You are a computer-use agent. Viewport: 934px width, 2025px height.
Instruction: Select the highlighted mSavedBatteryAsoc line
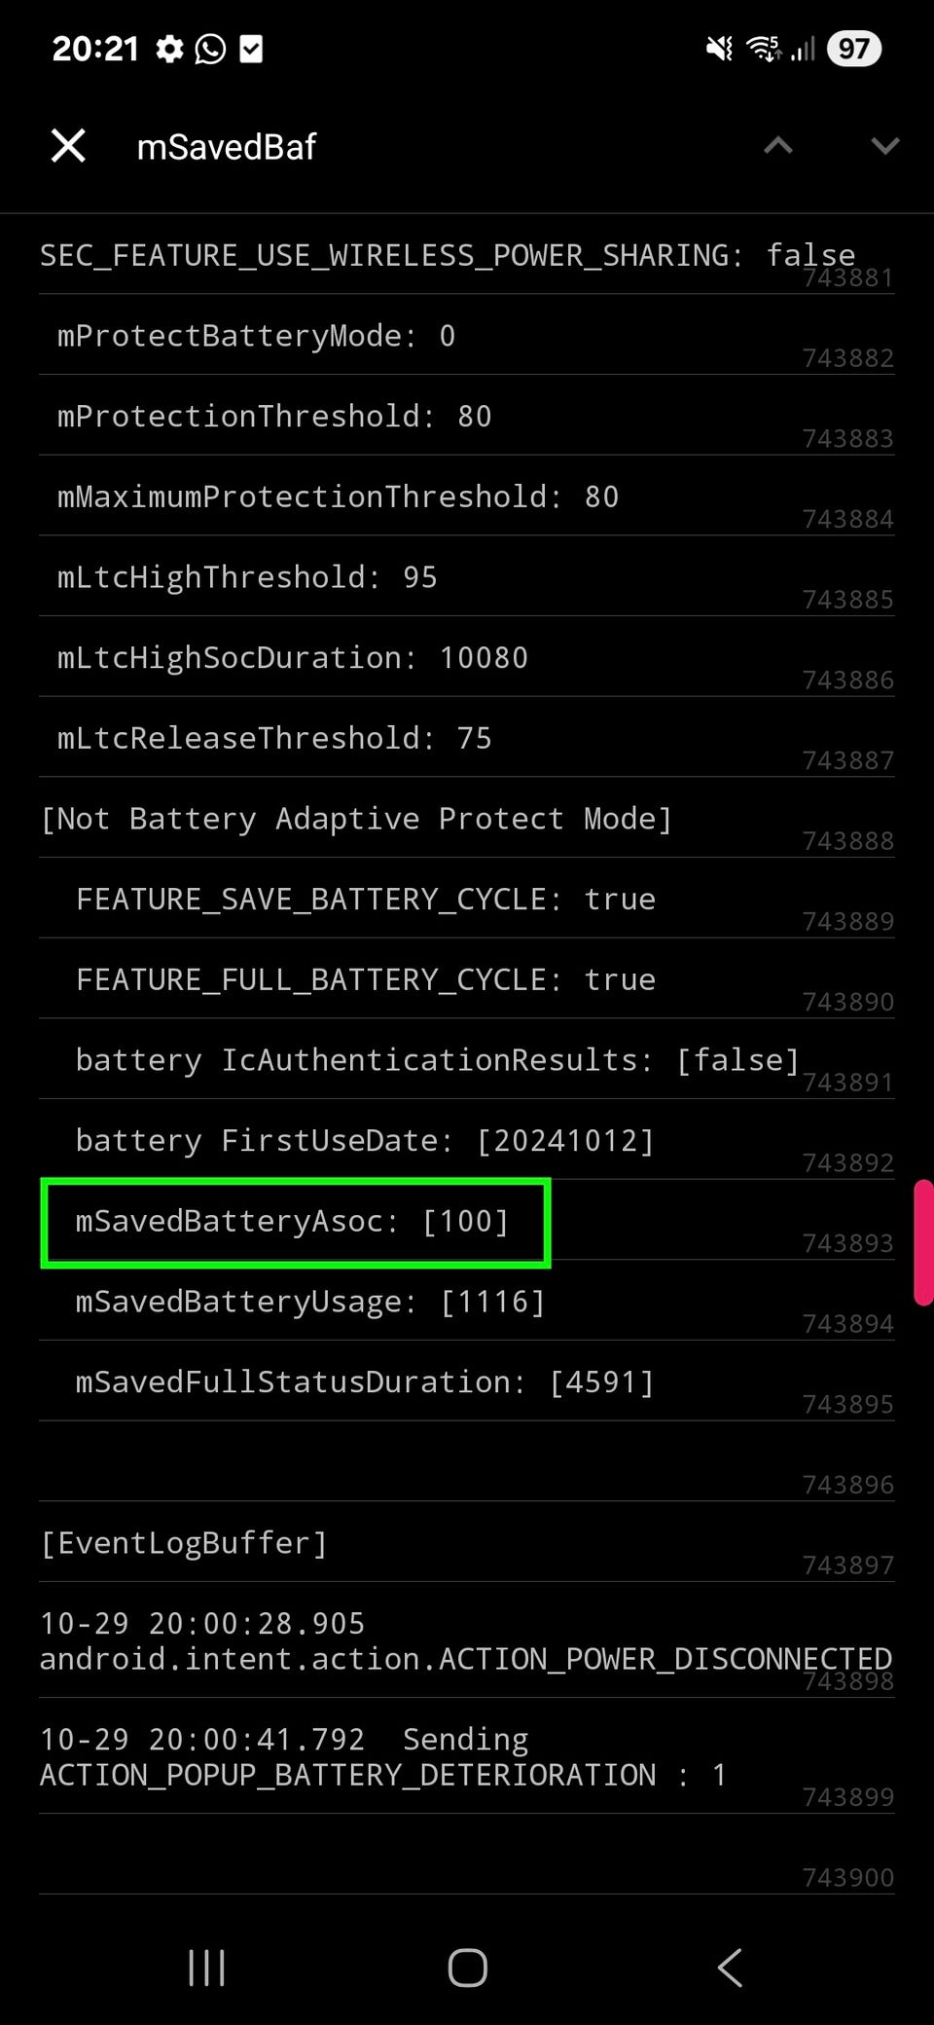(x=294, y=1222)
